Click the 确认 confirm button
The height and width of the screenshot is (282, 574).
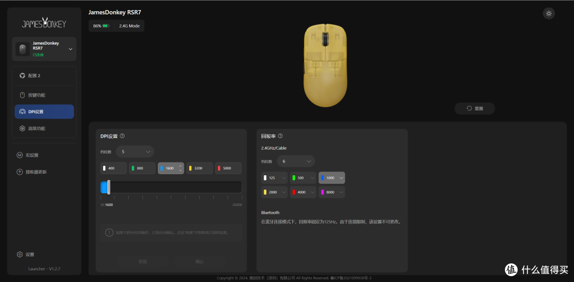coord(199,261)
